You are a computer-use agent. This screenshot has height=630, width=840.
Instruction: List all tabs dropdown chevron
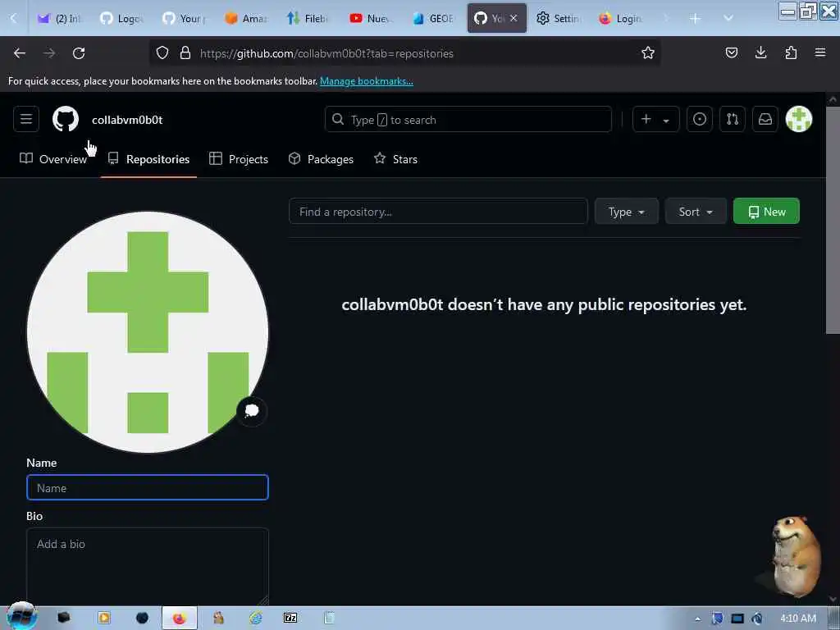tap(728, 18)
